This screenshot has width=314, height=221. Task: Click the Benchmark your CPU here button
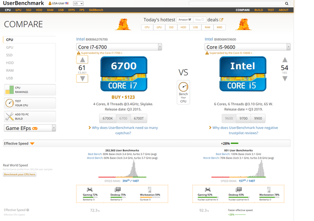(x=19, y=174)
